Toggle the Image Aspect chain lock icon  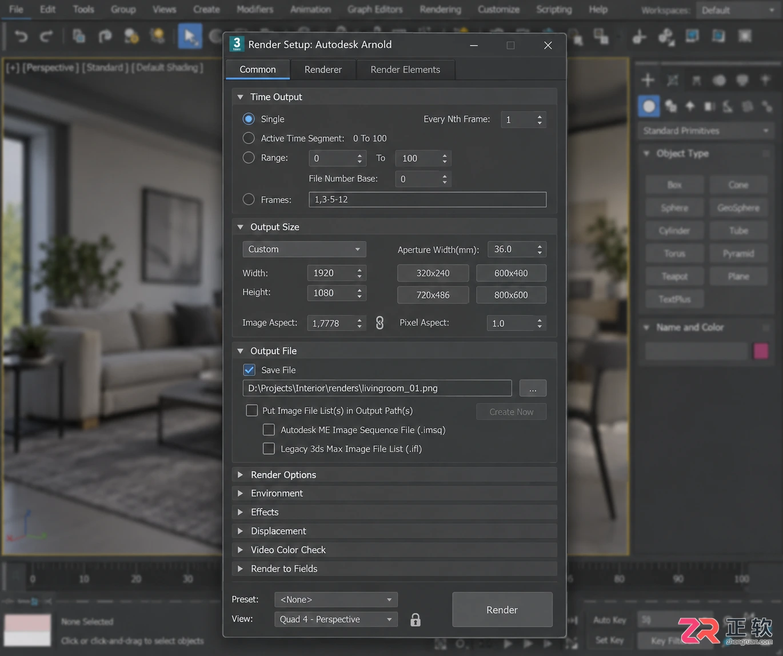pyautogui.click(x=380, y=323)
